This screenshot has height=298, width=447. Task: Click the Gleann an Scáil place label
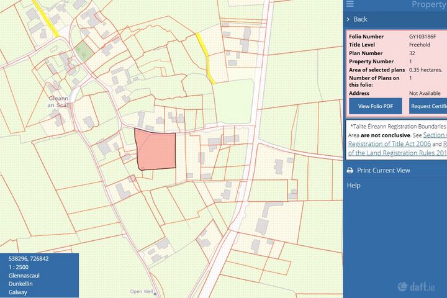pyautogui.click(x=60, y=102)
